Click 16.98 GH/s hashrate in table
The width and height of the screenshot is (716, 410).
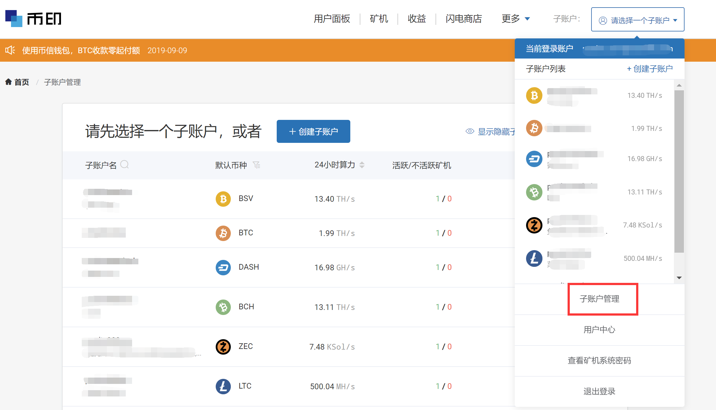coord(335,267)
